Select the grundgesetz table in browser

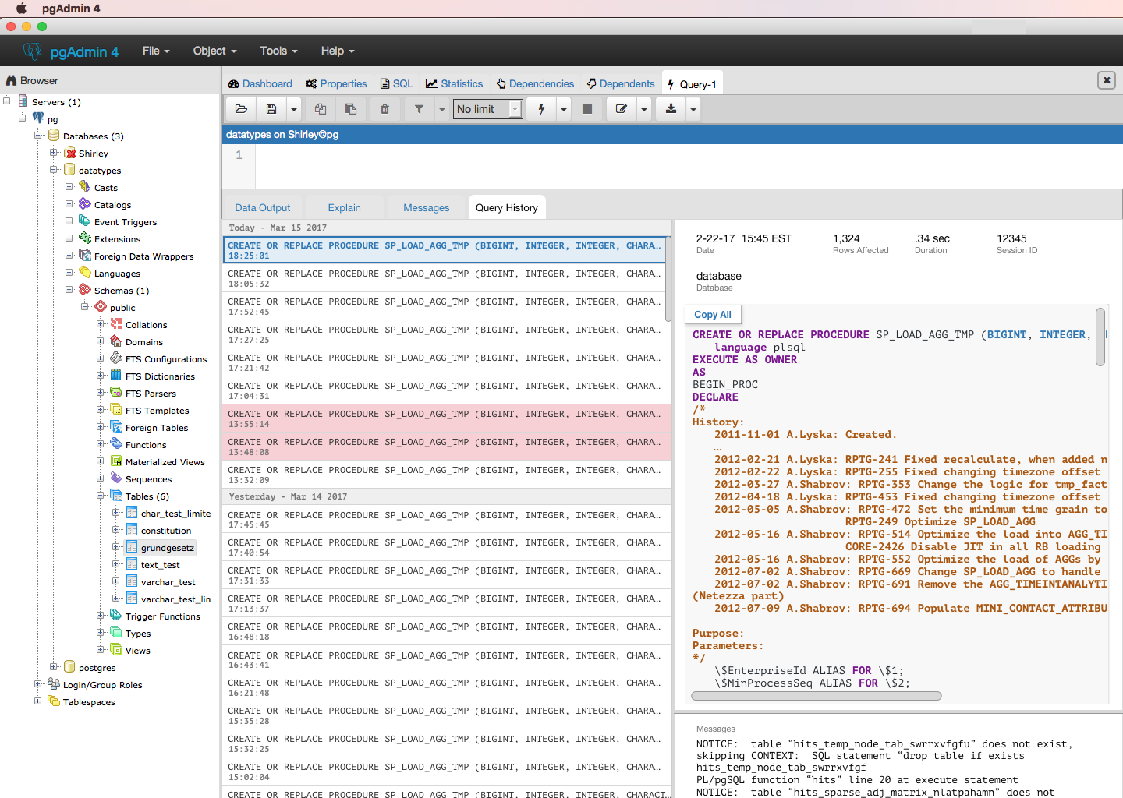pyautogui.click(x=167, y=548)
